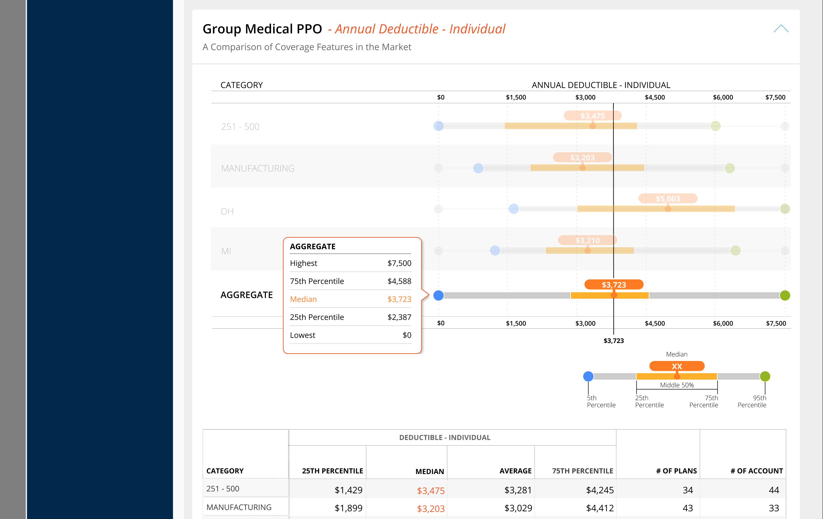This screenshot has width=823, height=519.
Task: Click the Annual Deductible - Individual title
Action: [420, 29]
